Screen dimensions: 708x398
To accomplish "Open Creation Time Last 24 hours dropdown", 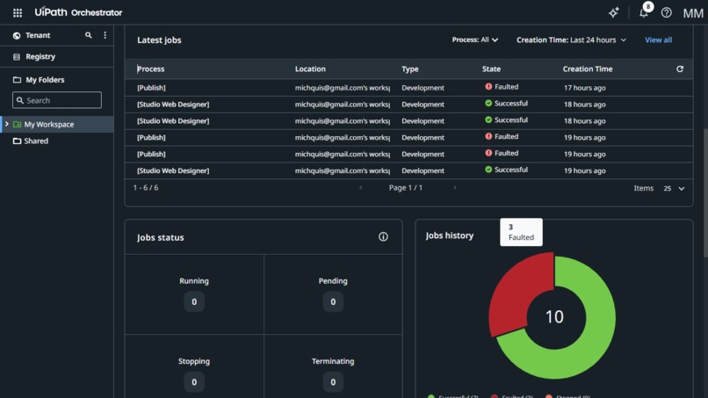I will [571, 40].
